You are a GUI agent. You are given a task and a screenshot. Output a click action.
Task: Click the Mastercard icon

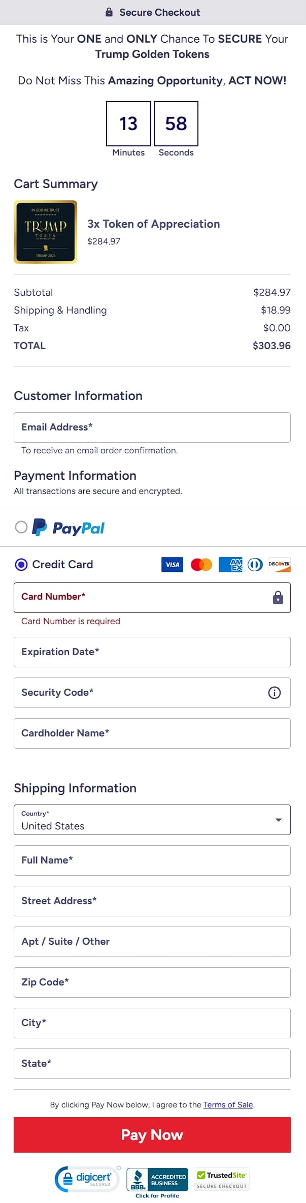click(200, 564)
